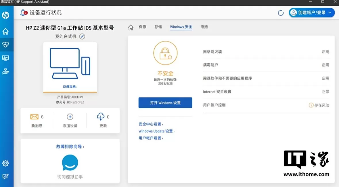Select the device health heart icon
339x187 pixels.
point(5,45)
